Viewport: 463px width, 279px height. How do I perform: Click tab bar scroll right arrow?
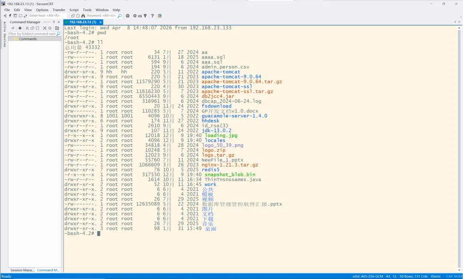click(460, 22)
